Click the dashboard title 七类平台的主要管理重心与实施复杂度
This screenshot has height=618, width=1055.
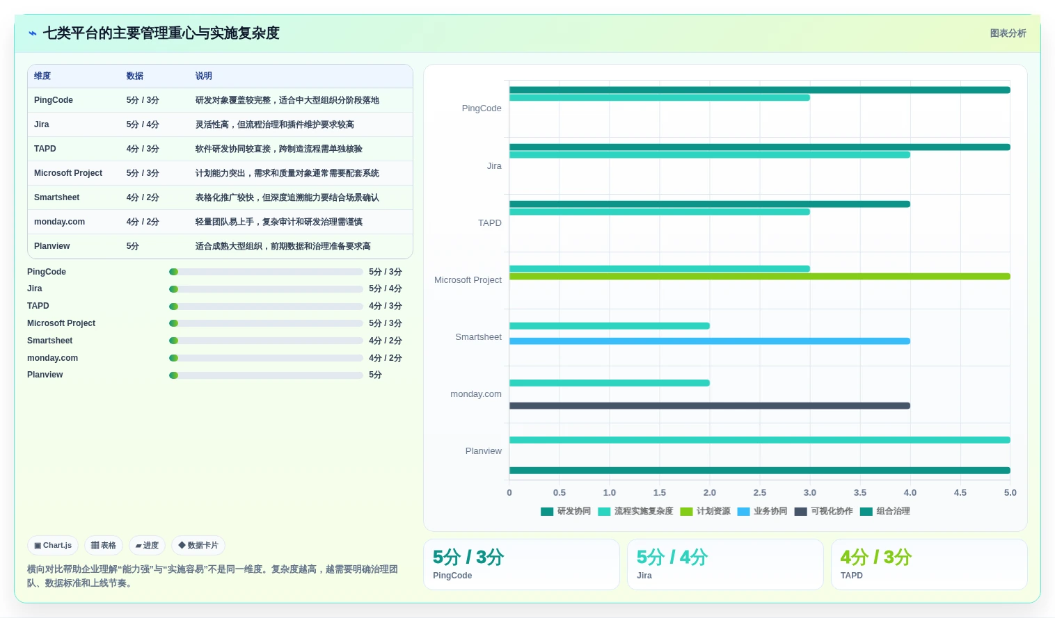click(161, 33)
